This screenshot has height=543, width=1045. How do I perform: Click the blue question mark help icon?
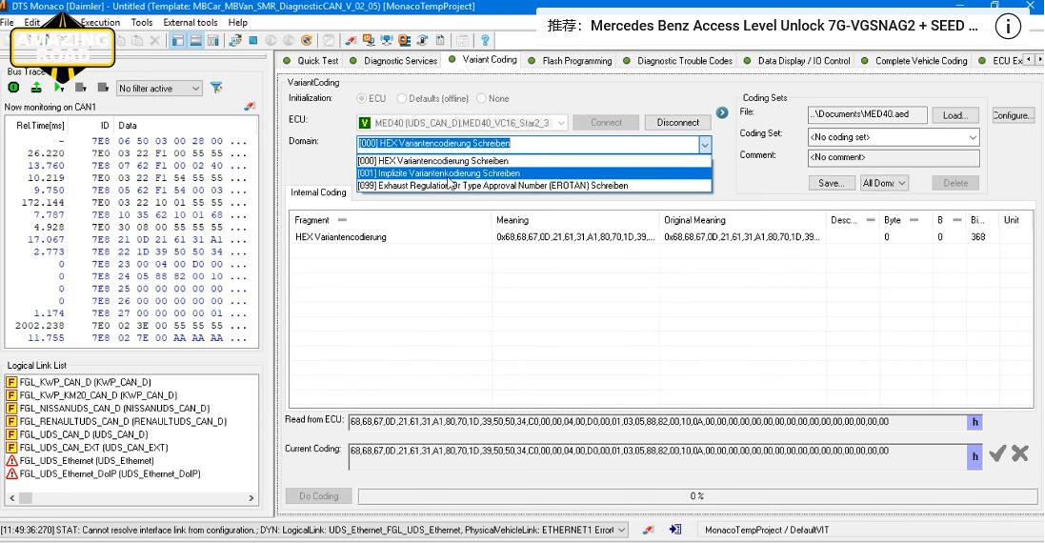pos(485,41)
